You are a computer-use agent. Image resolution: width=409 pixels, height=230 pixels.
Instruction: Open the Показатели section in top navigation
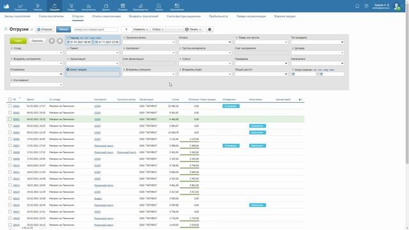coord(20,6)
